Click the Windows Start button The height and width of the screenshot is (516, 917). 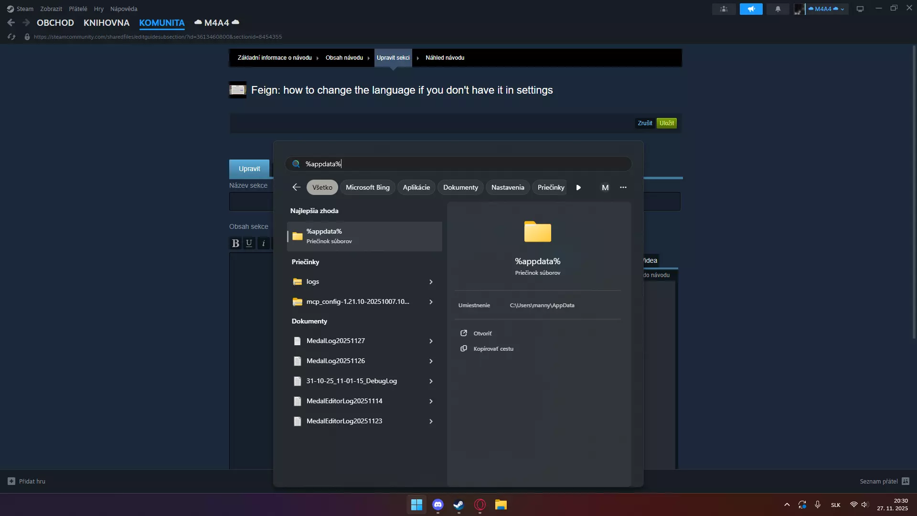pos(416,505)
